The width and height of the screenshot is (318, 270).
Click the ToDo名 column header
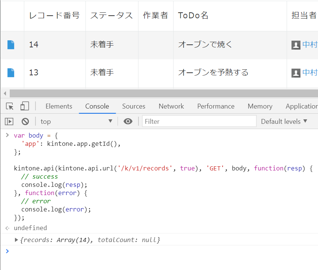point(193,15)
